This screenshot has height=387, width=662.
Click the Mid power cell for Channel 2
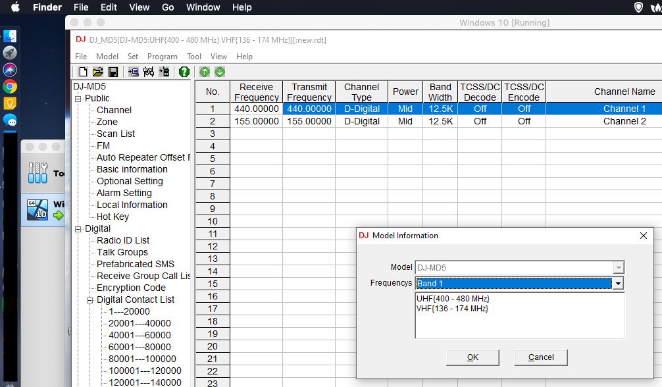coord(405,121)
